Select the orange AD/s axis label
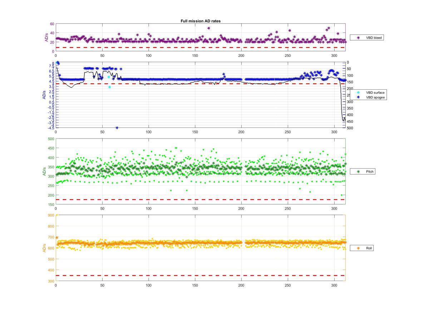The height and width of the screenshot is (316, 429). [45, 248]
